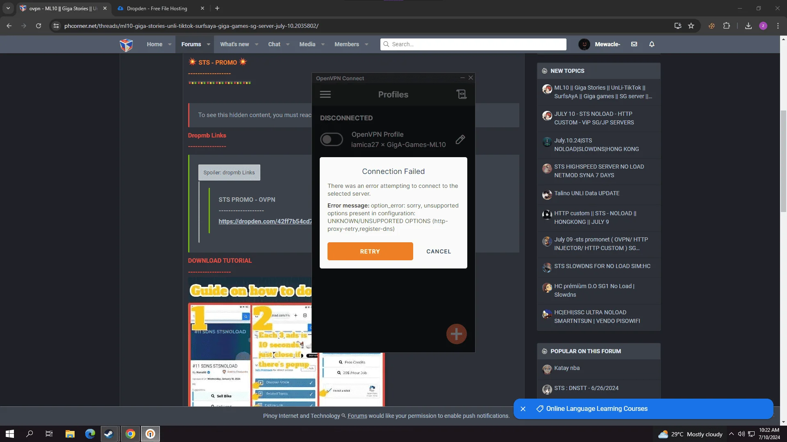Viewport: 787px width, 442px height.
Task: Open the Extensions puzzle icon
Action: pyautogui.click(x=726, y=26)
